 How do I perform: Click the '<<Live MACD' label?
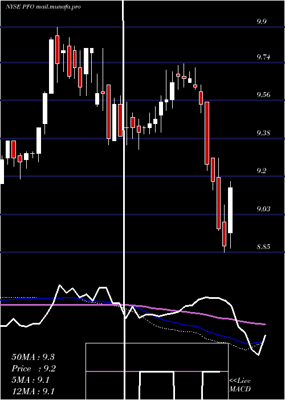coord(240,385)
